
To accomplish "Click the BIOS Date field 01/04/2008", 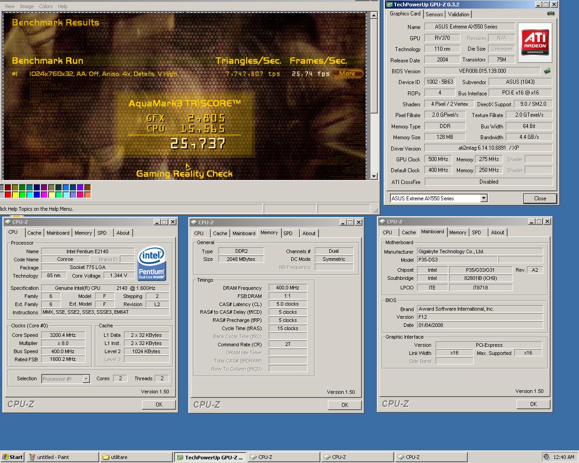I will [479, 325].
